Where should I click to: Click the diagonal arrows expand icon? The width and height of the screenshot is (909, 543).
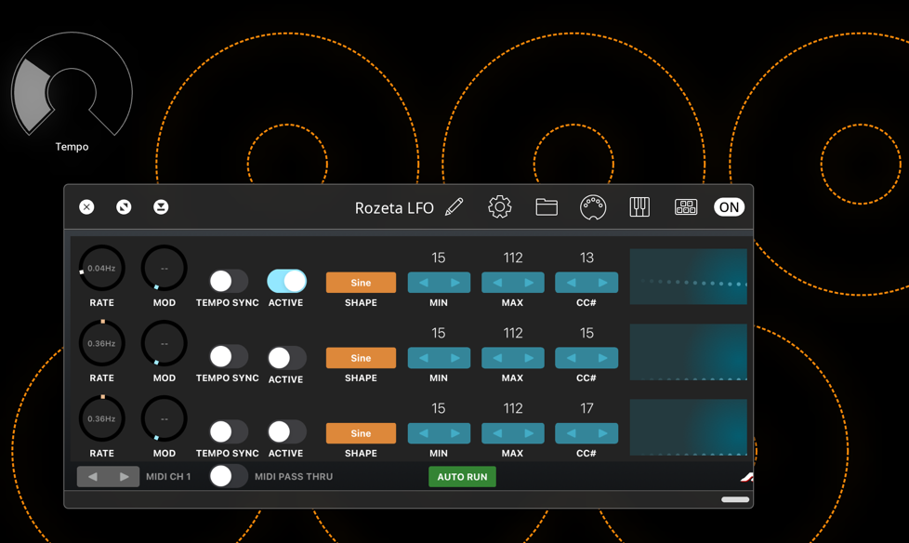(124, 207)
